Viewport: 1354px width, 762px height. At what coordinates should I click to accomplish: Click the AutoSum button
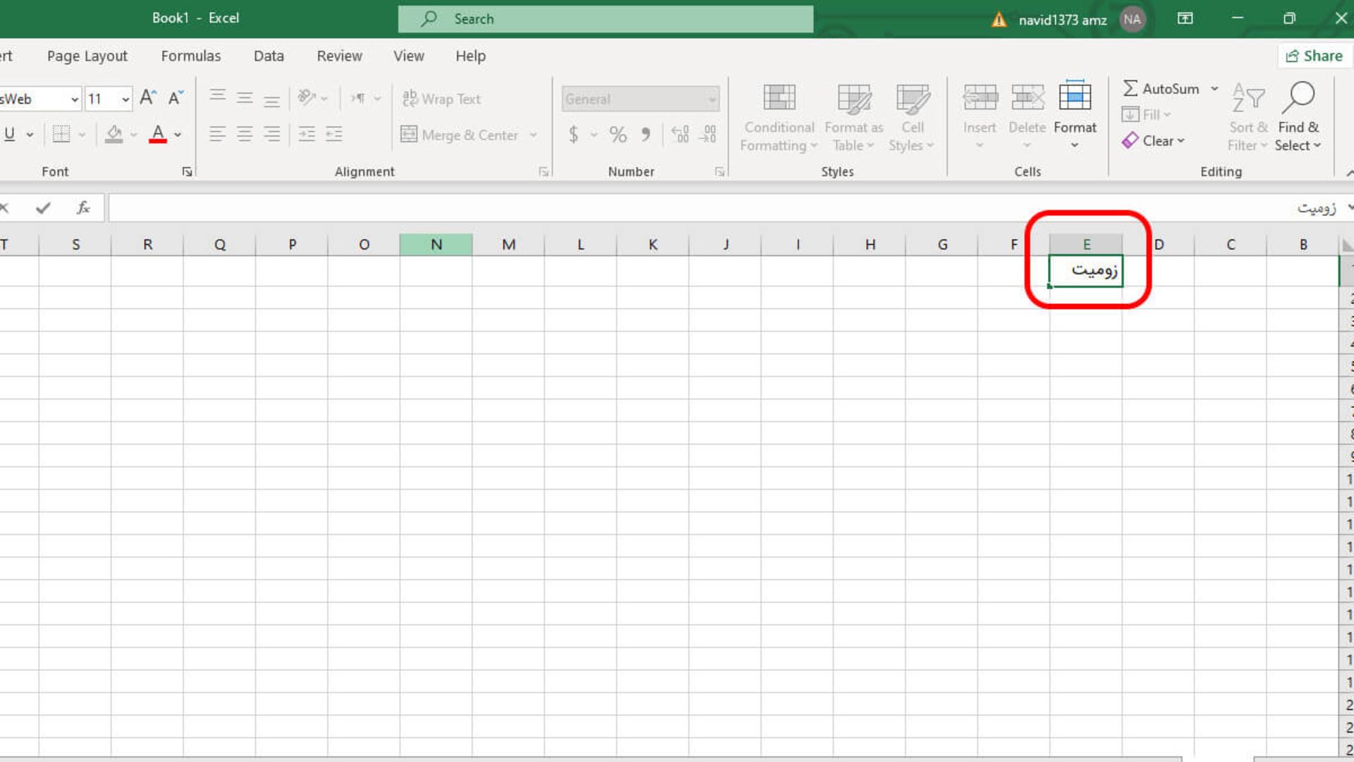(x=1161, y=89)
